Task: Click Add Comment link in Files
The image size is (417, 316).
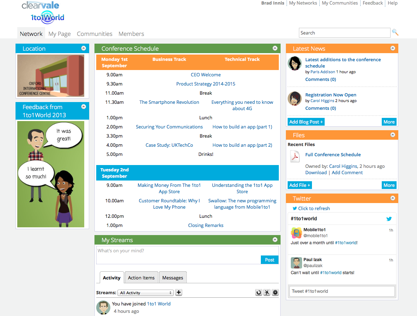Action: click(x=347, y=172)
